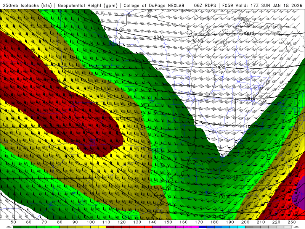Click the 10140 height contour label
Viewport: 305px width, 229px height.
232,177
